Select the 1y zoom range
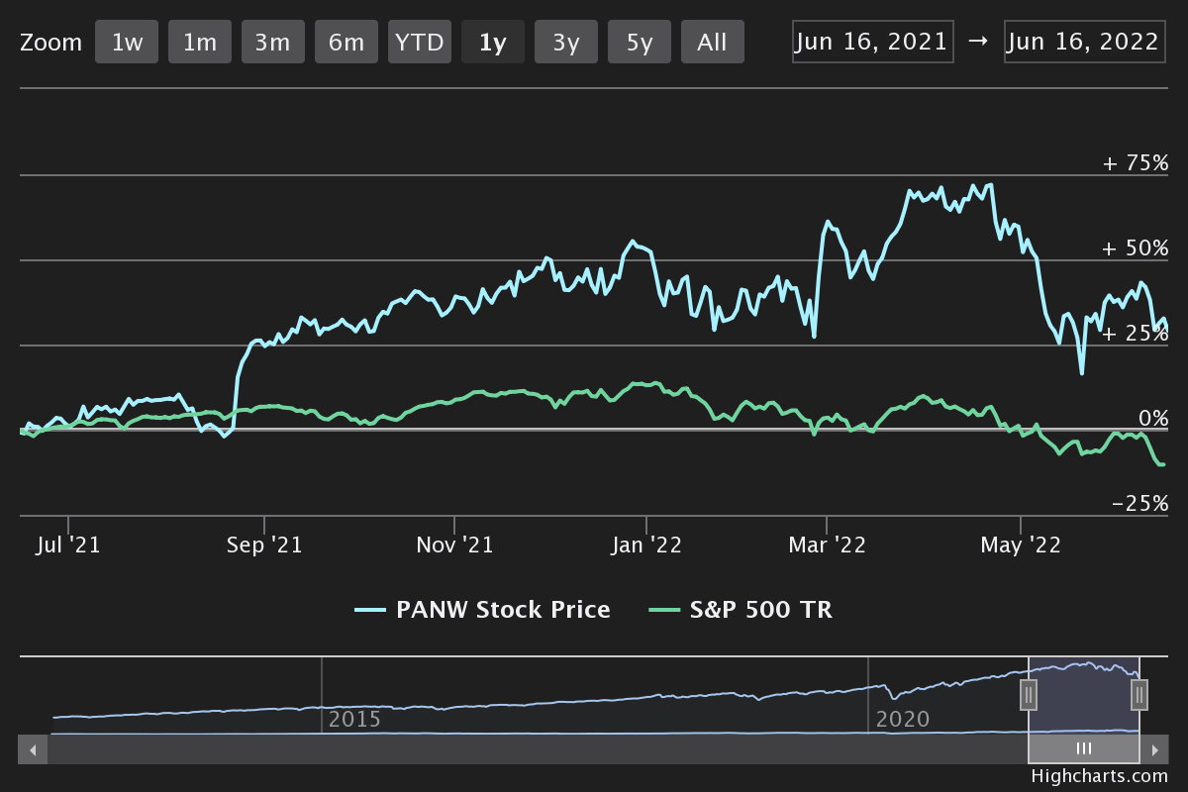This screenshot has width=1188, height=792. pyautogui.click(x=493, y=43)
